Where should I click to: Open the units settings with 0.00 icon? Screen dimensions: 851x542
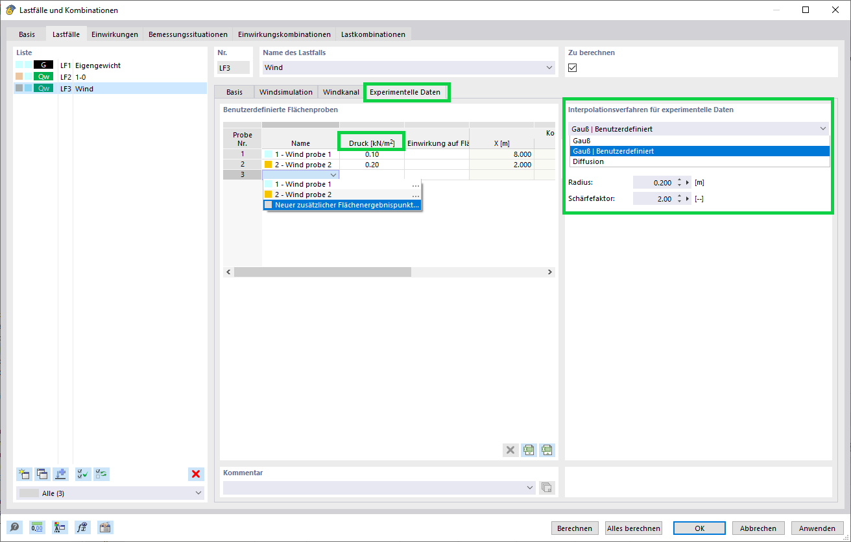pyautogui.click(x=37, y=527)
